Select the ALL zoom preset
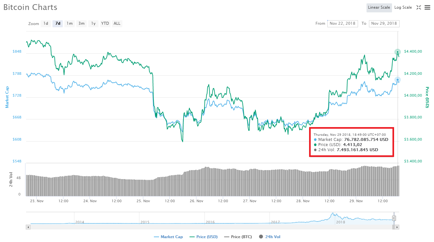Viewport: 434px width, 242px height. click(117, 23)
